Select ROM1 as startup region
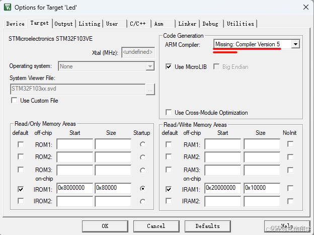 (x=142, y=144)
